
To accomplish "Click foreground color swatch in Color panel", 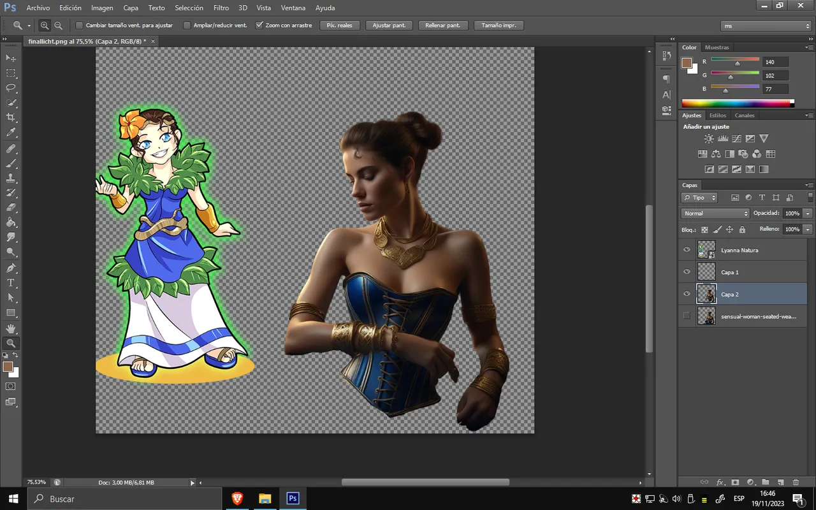I will (x=687, y=62).
